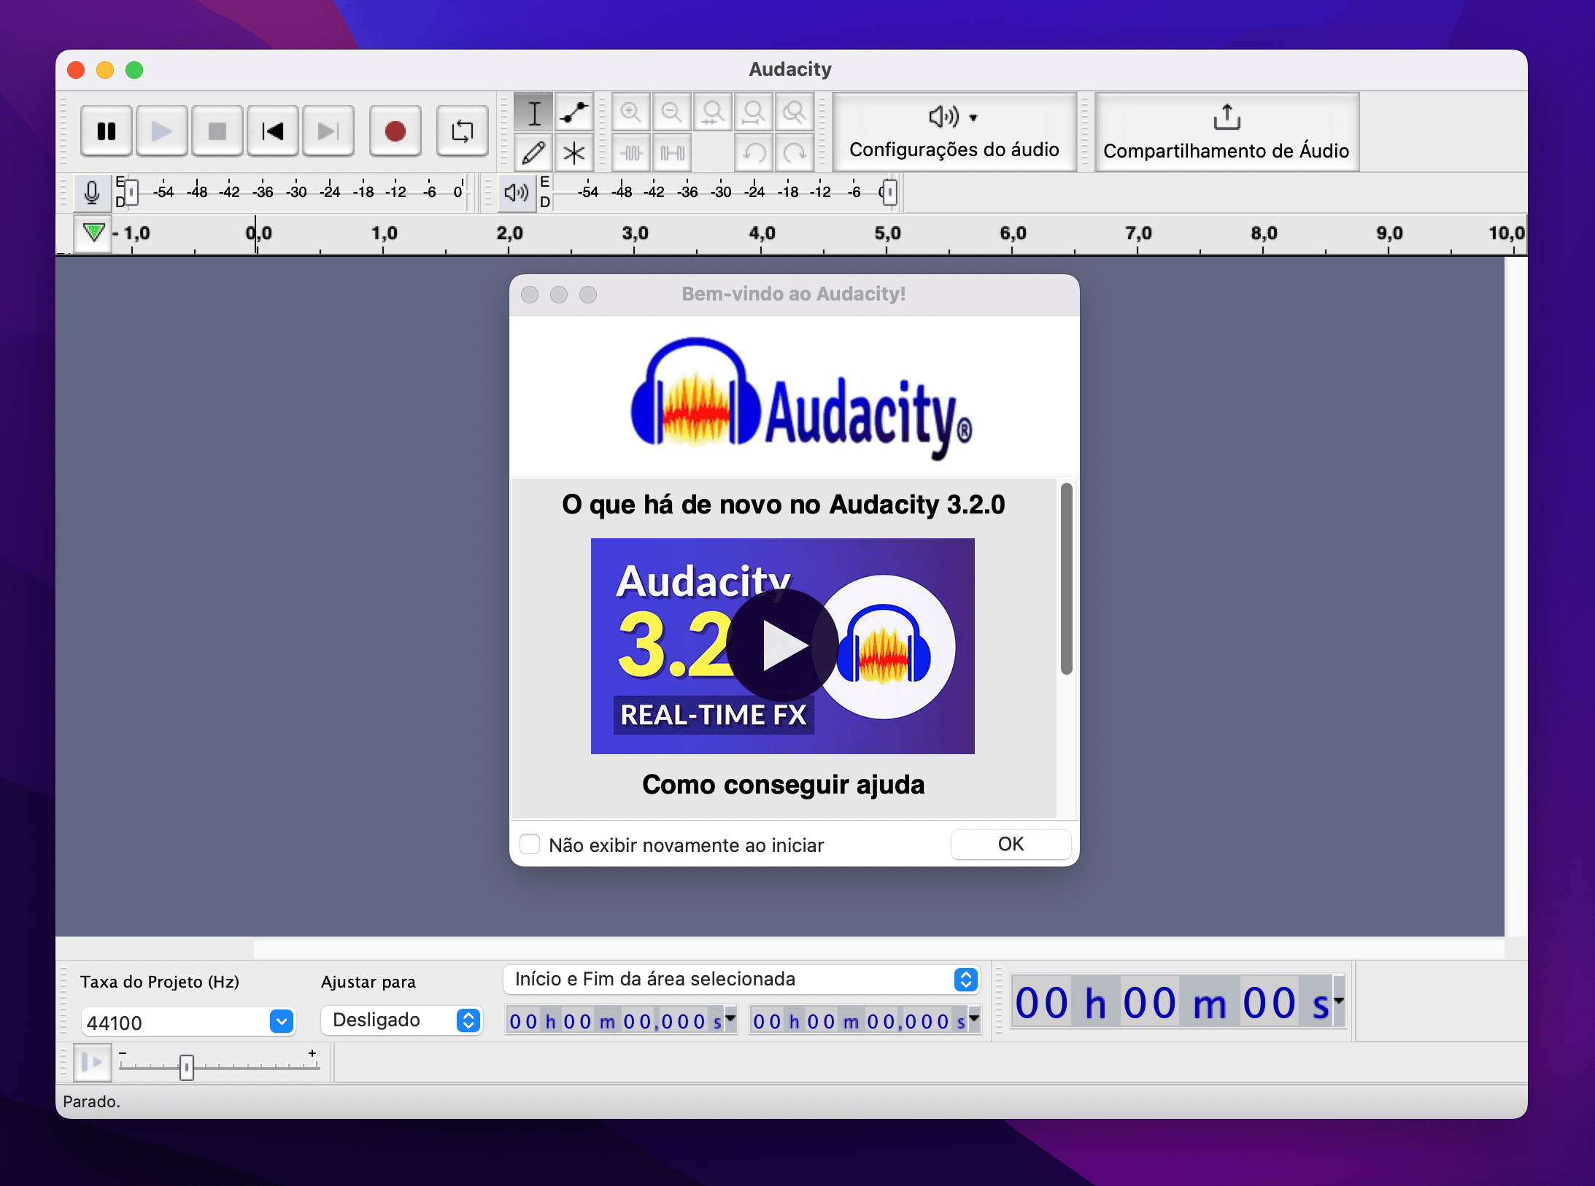The height and width of the screenshot is (1186, 1595).
Task: Click Silence audio selection icon
Action: [672, 153]
